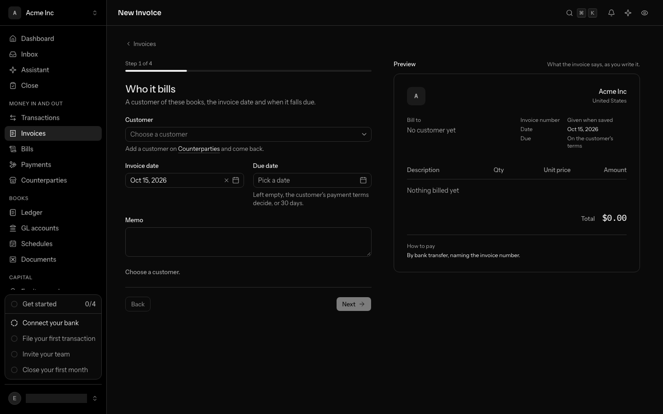Screen dimensions: 663x414
Task: Go to Payments in the sidebar
Action: point(53,165)
